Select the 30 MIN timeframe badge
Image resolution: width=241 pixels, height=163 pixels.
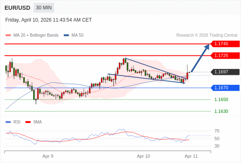pyautogui.click(x=44, y=8)
